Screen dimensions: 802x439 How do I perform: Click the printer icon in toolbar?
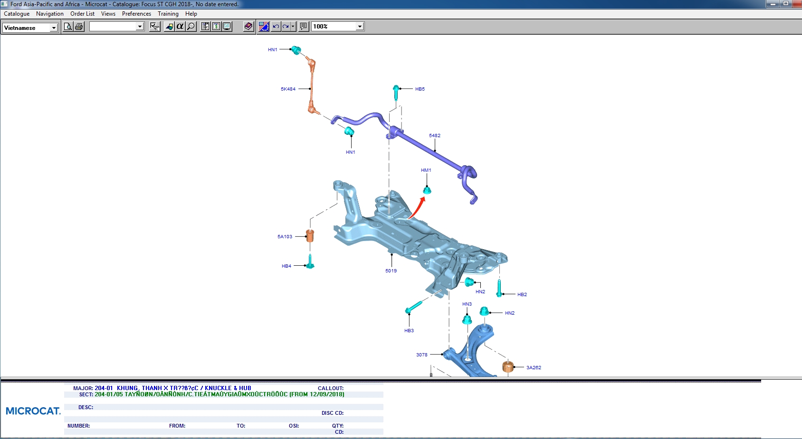tap(79, 27)
